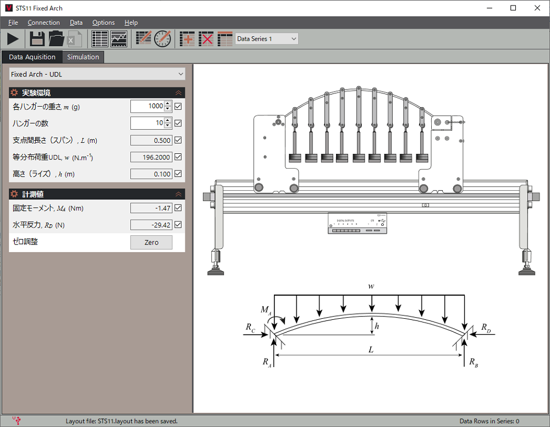Click the 固定モーメント label
550x427 pixels.
(48, 208)
